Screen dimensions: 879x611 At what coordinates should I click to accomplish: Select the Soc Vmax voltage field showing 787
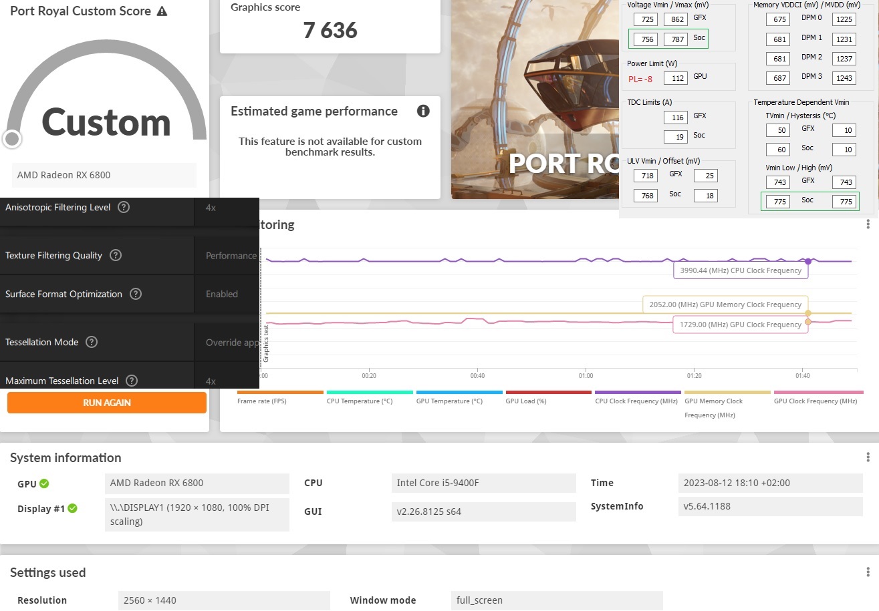pyautogui.click(x=675, y=39)
